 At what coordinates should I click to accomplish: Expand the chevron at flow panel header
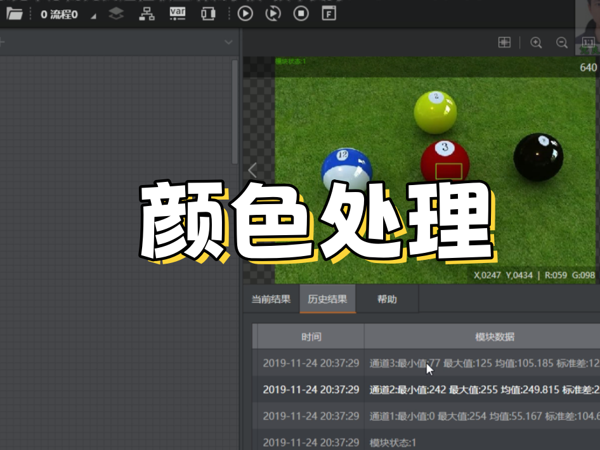229,42
